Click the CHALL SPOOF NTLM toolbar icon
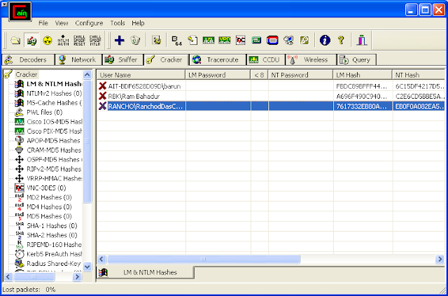This screenshot has width=448, height=296. point(95,41)
